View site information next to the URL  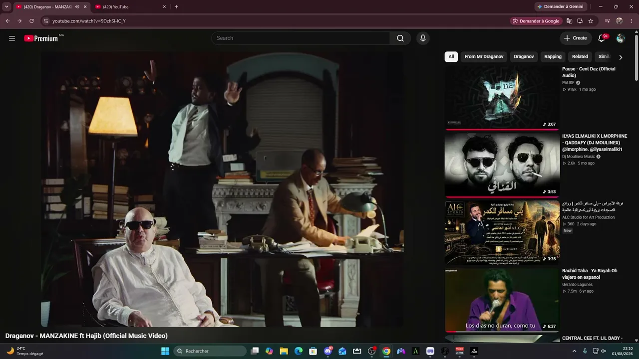[45, 21]
